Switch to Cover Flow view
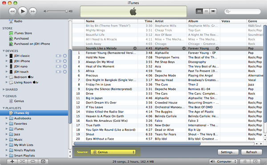This screenshot has height=165, width=267. 213,11
